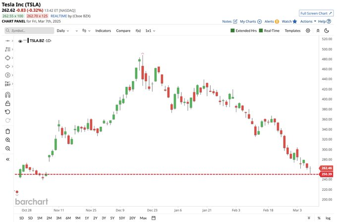This screenshot has height=224, width=337.
Task: Delete drawings with the trash icon
Action: [x=8, y=131]
